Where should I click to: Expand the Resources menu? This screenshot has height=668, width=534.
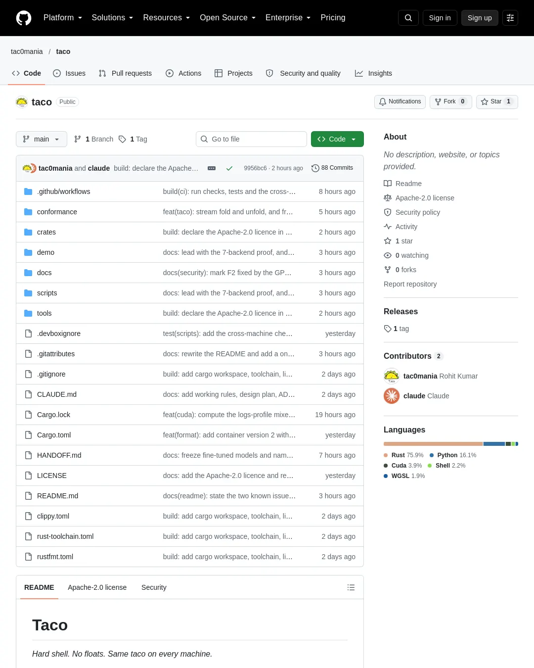166,18
